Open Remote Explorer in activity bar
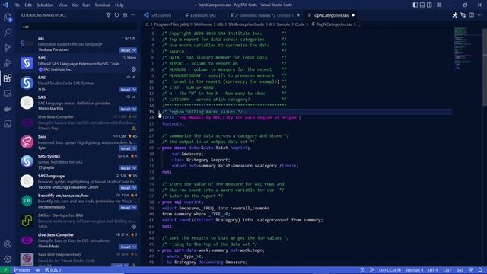 [x=8, y=93]
